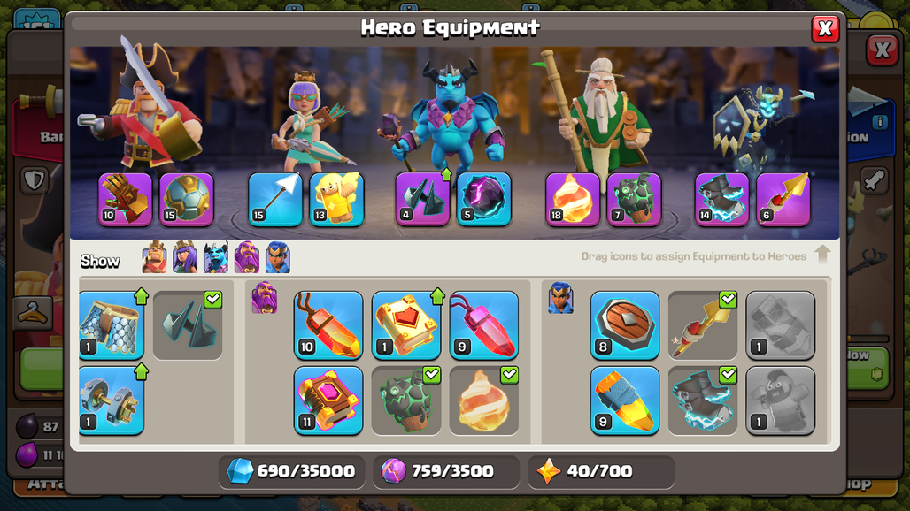Screen dimensions: 910x511
Task: Filter equipment by Barbarian King portrait
Action: (154, 257)
